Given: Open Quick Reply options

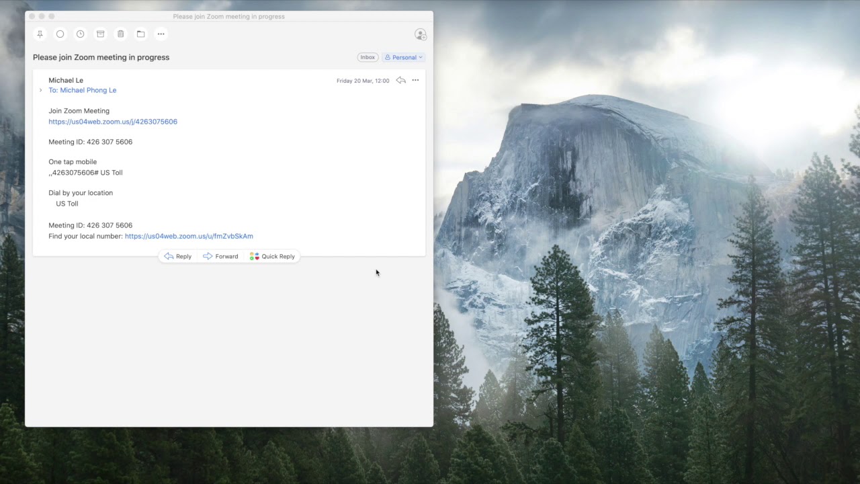Looking at the screenshot, I should [272, 256].
